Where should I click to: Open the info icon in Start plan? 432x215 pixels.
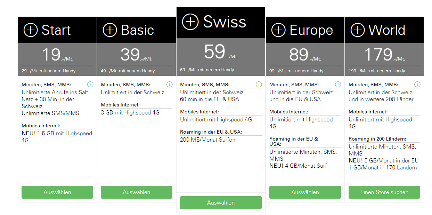(90, 85)
